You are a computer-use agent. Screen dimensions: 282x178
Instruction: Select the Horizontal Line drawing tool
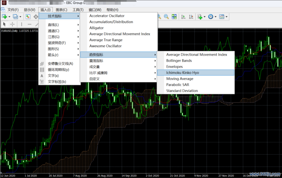30,24
